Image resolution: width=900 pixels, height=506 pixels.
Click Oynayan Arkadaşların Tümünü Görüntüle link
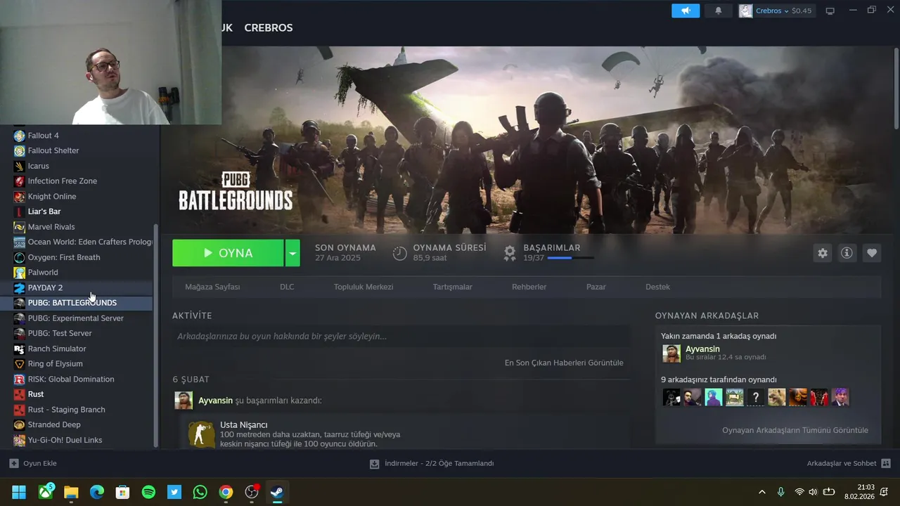(795, 430)
